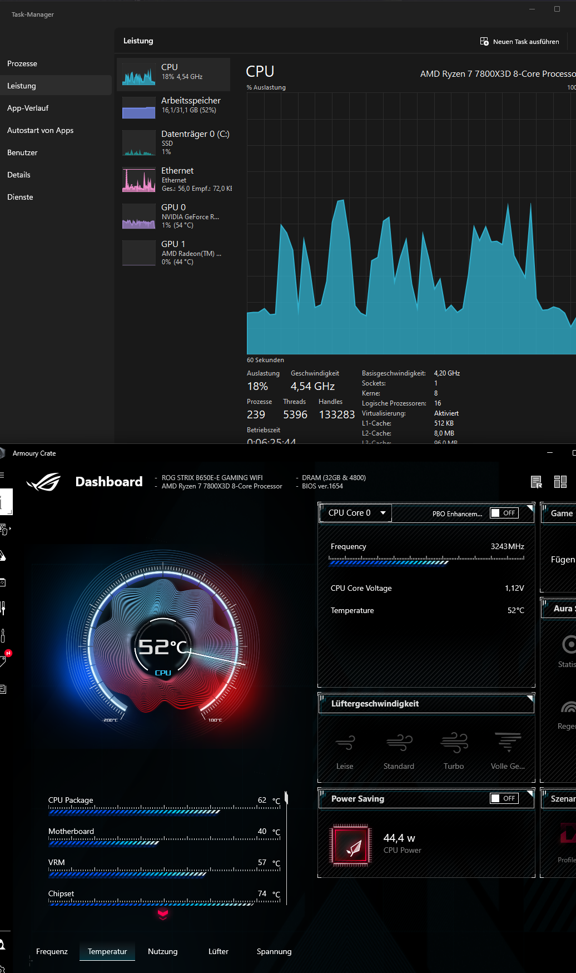Click the 44,4 w CPU Power value
Image resolution: width=576 pixels, height=973 pixels.
(x=399, y=838)
